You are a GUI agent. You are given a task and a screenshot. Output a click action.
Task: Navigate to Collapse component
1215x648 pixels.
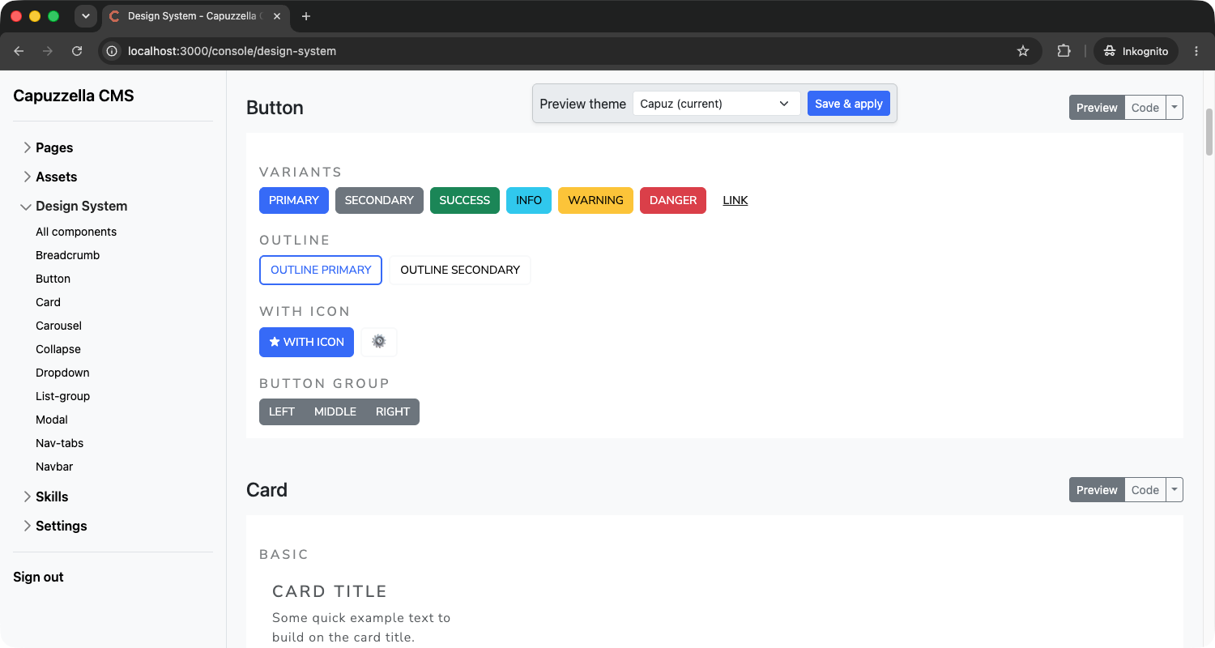click(x=58, y=349)
